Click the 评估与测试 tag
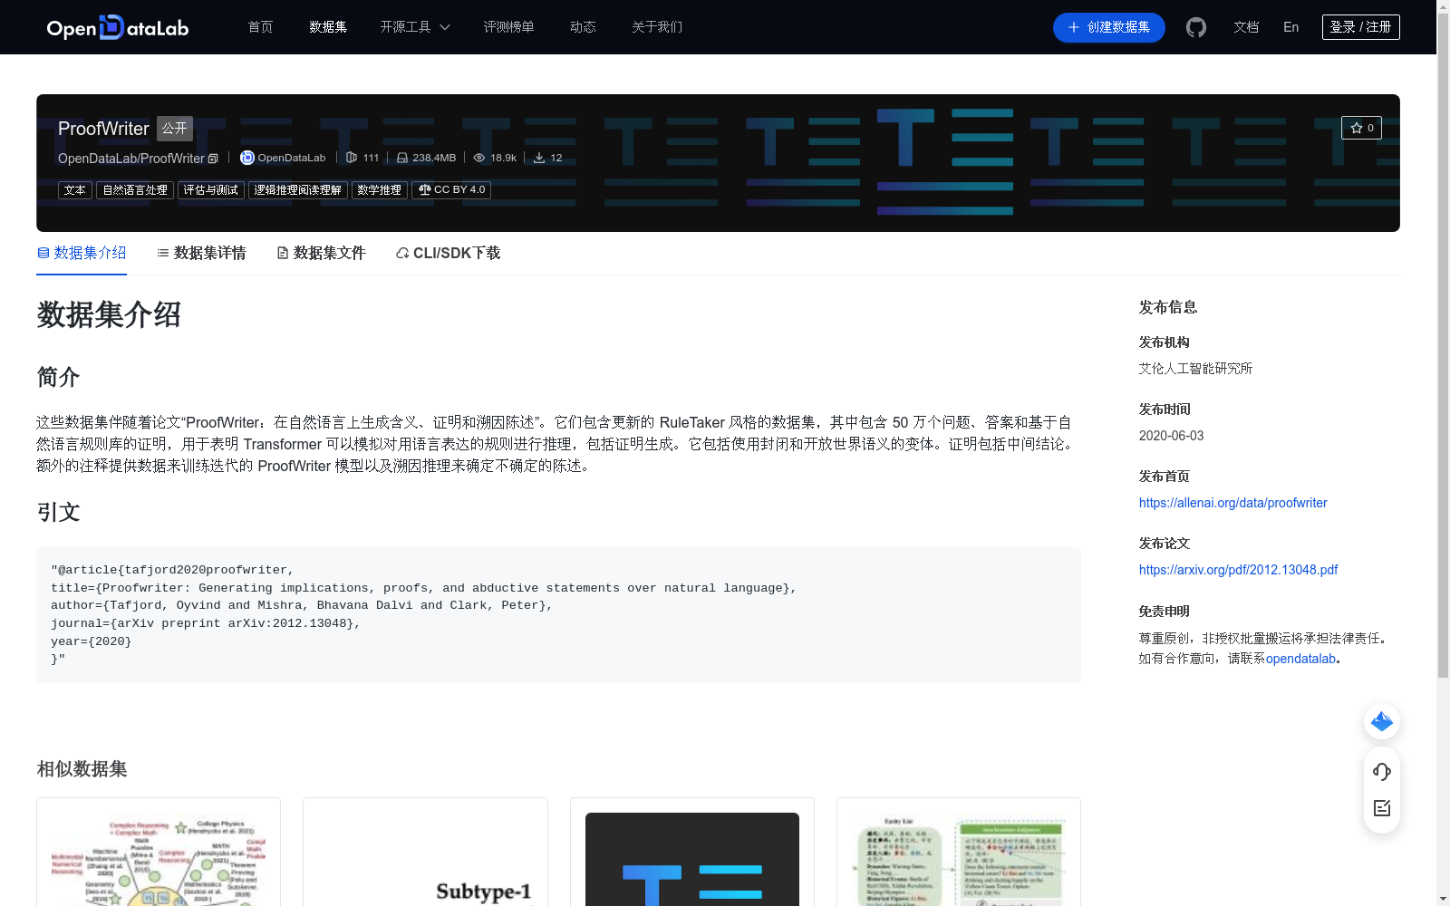Viewport: 1450px width, 906px height. point(211,190)
